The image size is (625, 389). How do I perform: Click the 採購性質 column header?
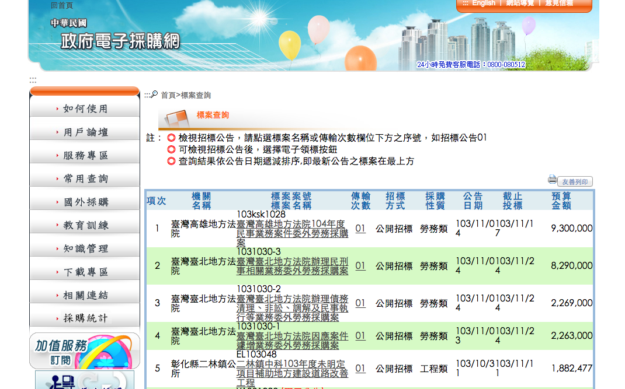coord(435,201)
